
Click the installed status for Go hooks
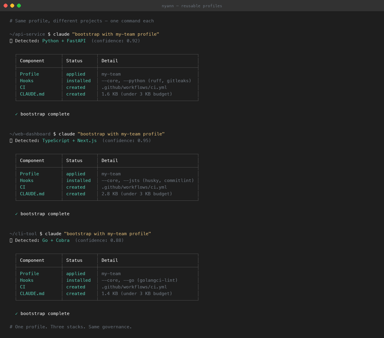pyautogui.click(x=78, y=280)
